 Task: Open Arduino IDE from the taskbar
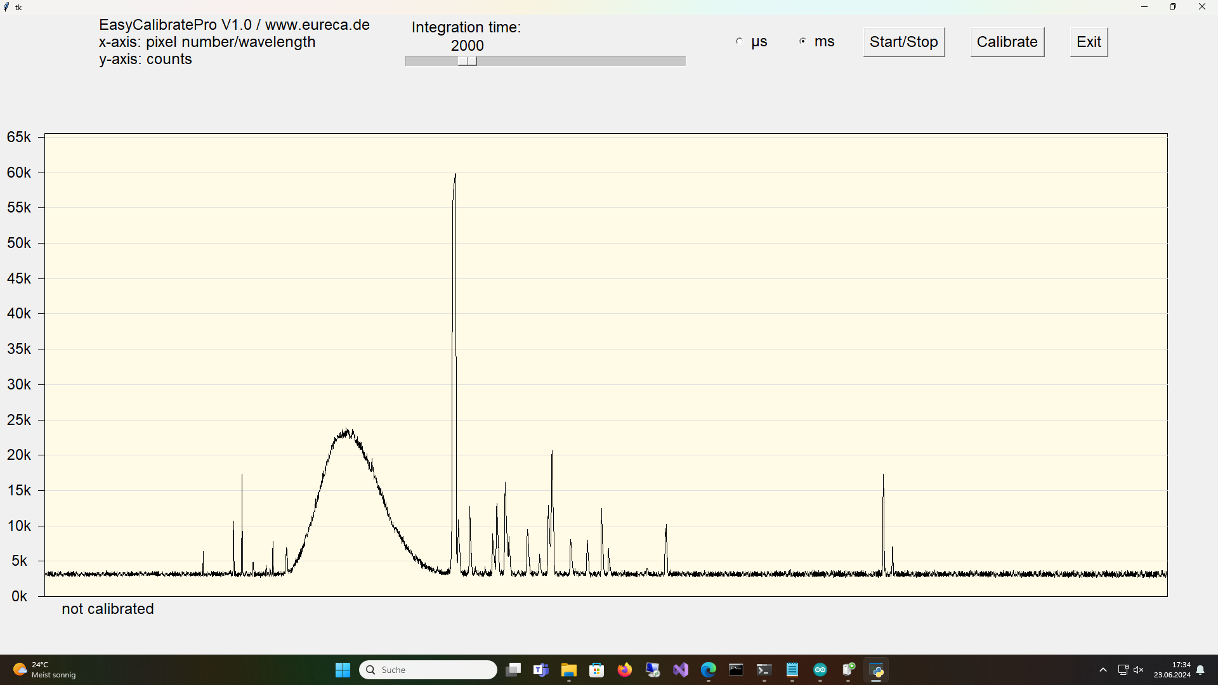(x=820, y=670)
